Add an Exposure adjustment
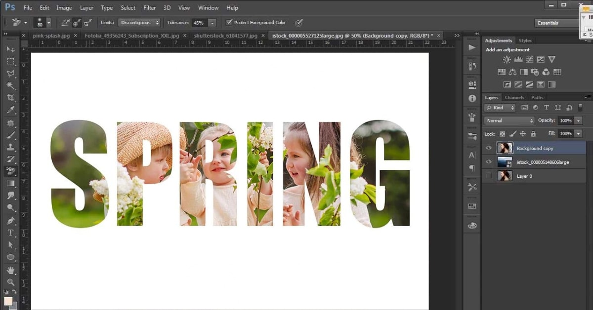This screenshot has width=593, height=310. [541, 60]
